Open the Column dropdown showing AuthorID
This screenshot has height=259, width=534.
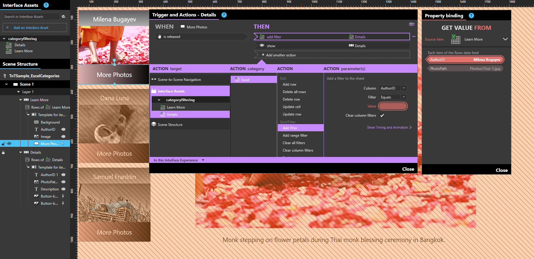[x=393, y=88]
